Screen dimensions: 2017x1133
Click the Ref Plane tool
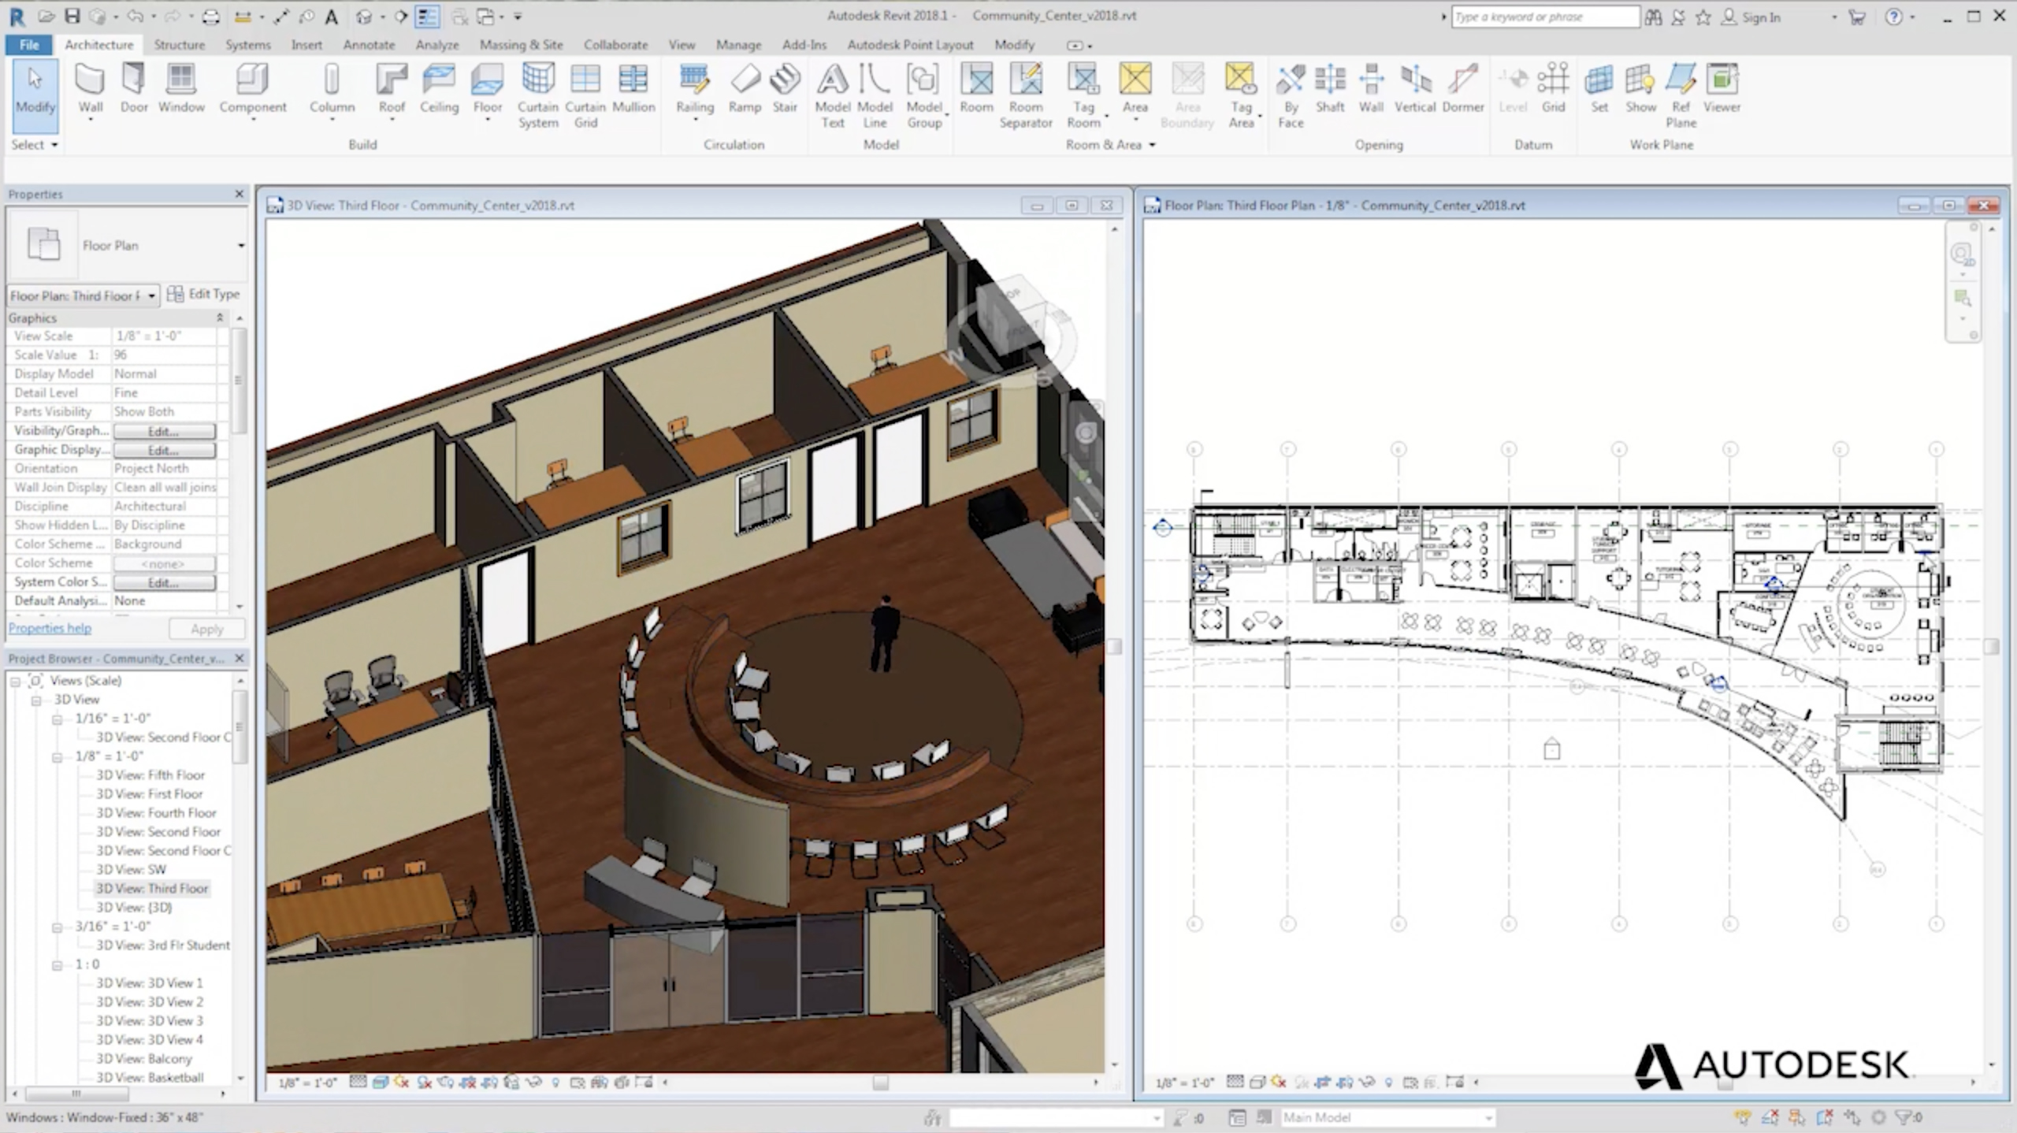tap(1681, 95)
